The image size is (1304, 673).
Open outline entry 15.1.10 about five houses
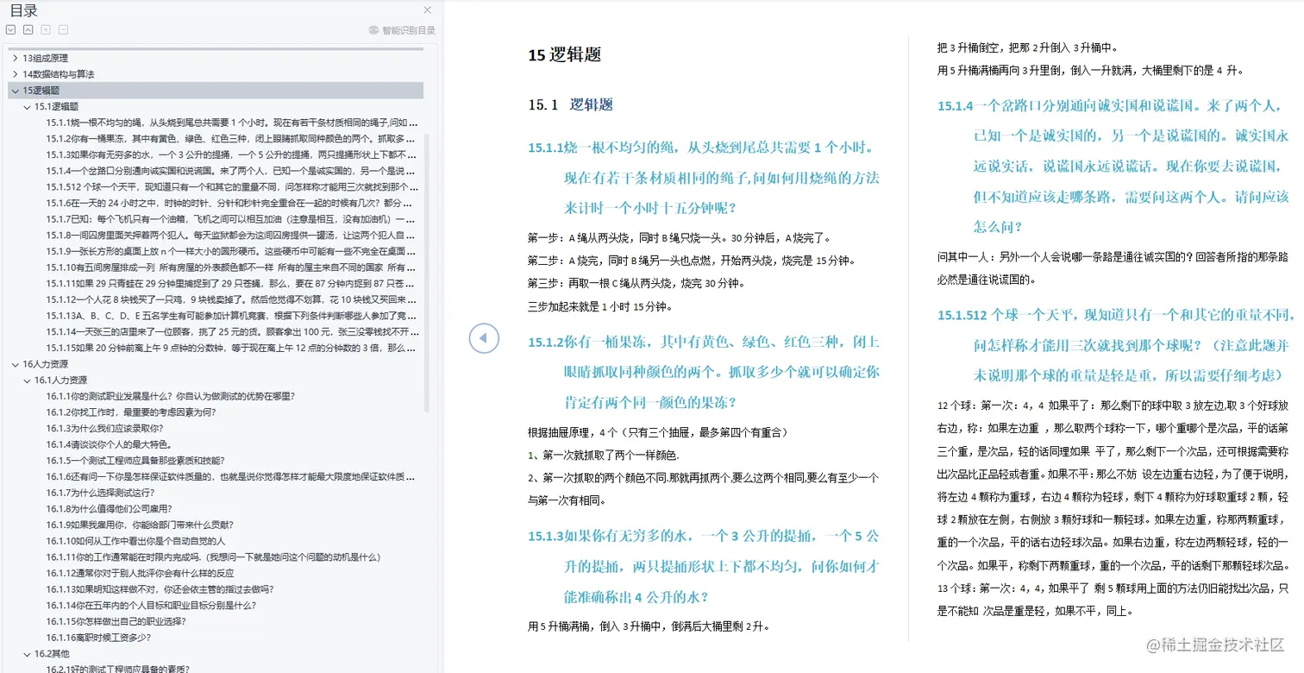click(232, 267)
